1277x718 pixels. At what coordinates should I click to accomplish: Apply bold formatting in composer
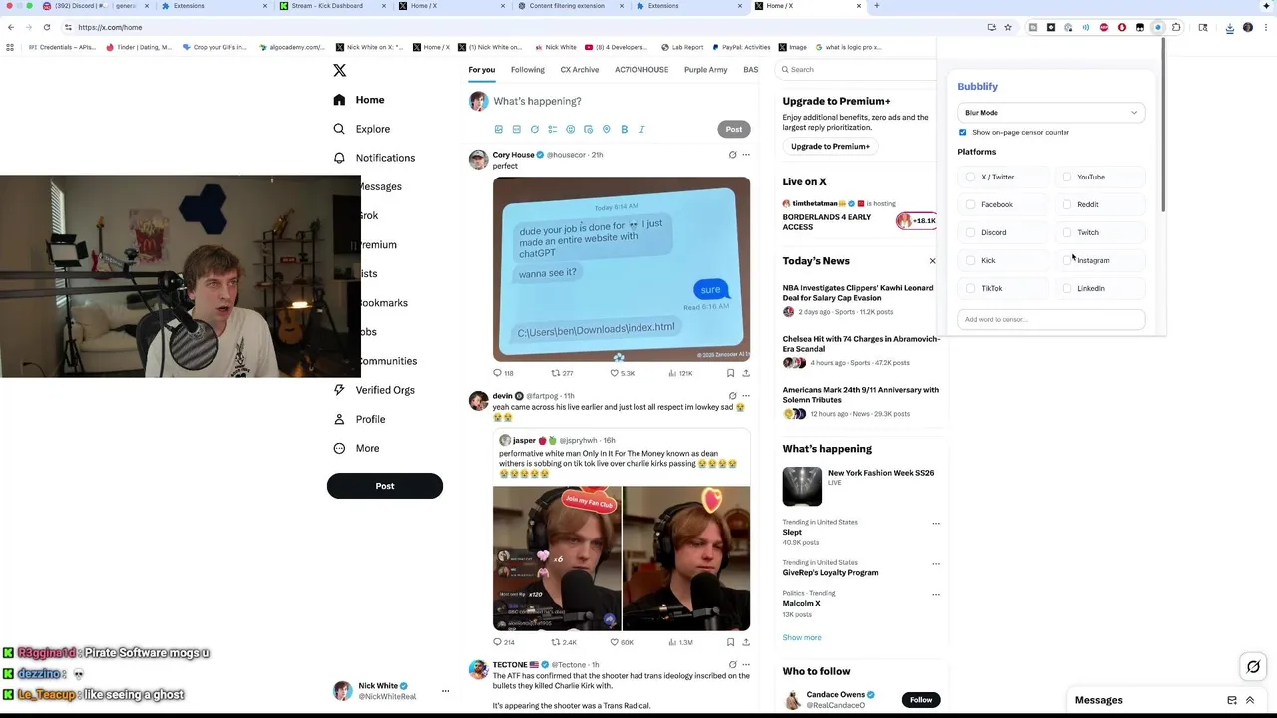coord(624,129)
